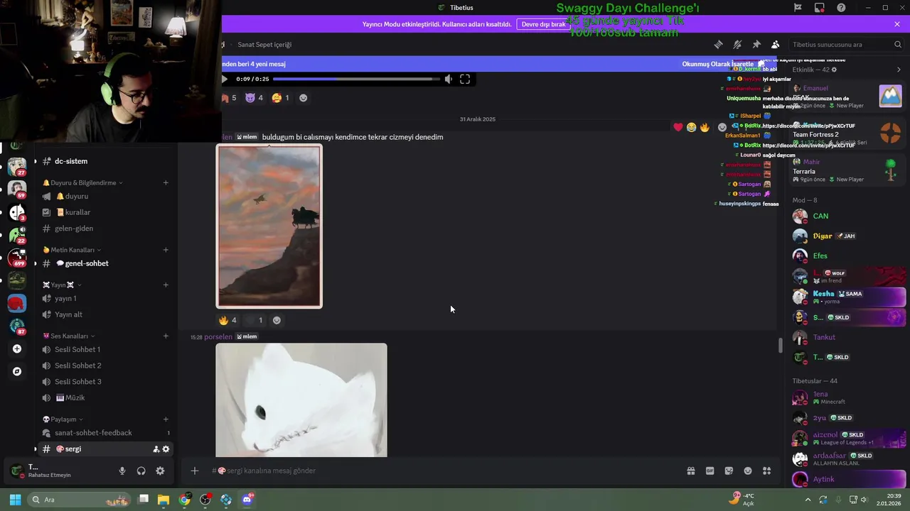Toggle microphone mute in user panel
Screen dimensions: 910x511
(122, 471)
